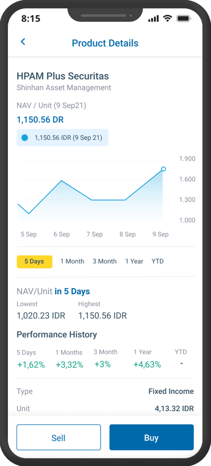Select the 1 Year range tab
211x466 pixels.
134,261
